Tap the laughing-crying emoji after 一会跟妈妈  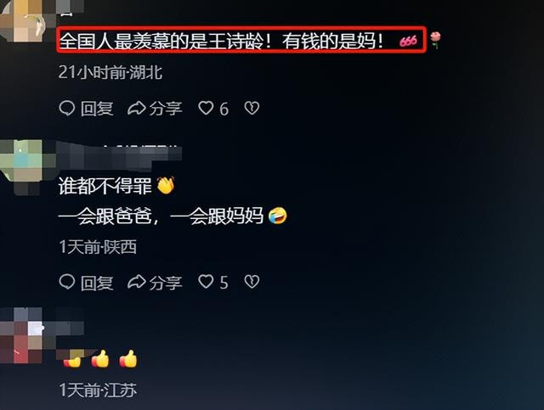pos(278,216)
